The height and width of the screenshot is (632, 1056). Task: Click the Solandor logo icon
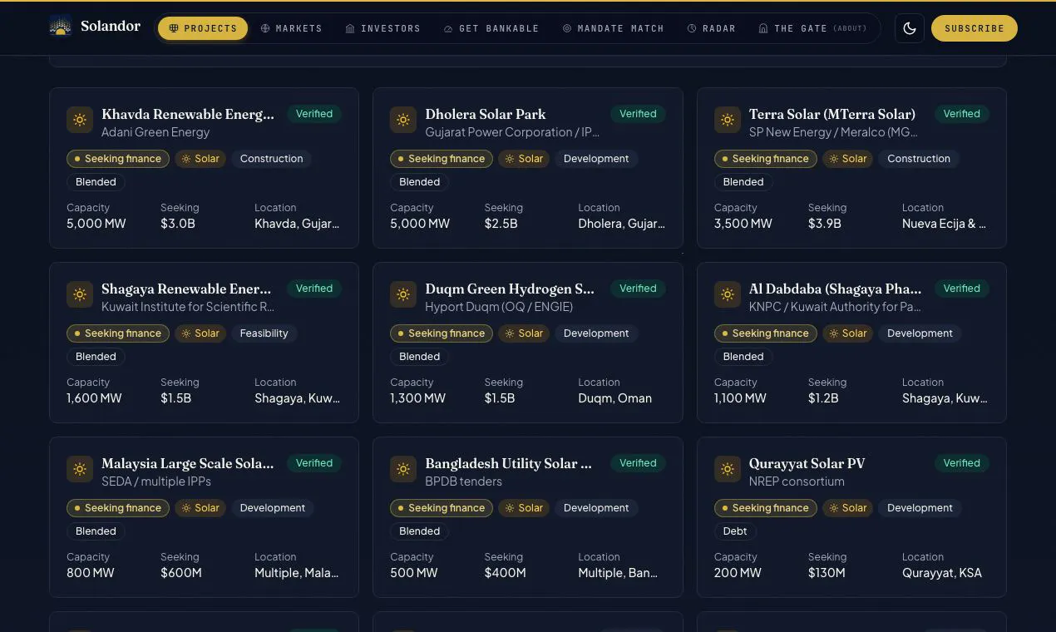click(x=60, y=27)
